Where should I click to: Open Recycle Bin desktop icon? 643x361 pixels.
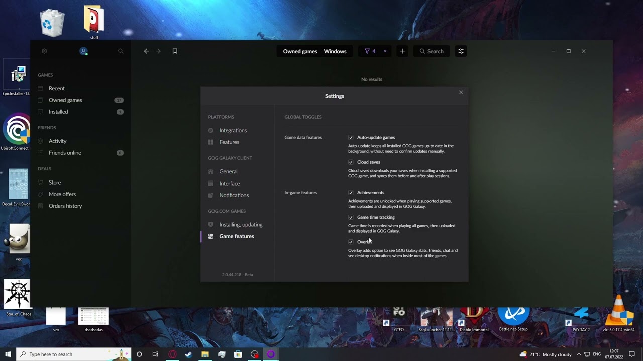tap(52, 23)
